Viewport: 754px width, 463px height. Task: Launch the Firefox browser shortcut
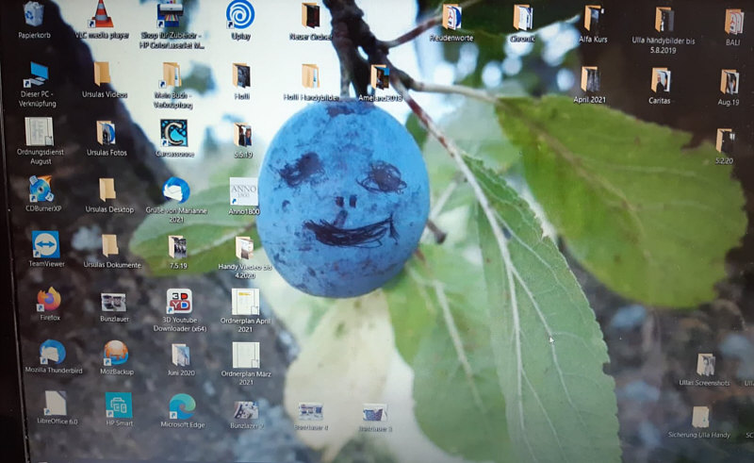coord(49,299)
